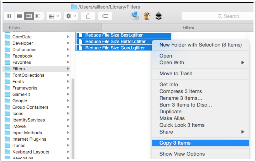Click the stacked-layers app icon in toolbar

tap(159, 16)
